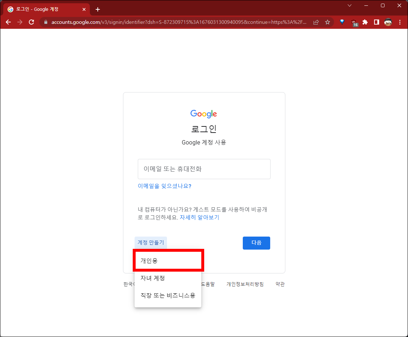
Task: Open a new browser tab
Action: [x=98, y=9]
